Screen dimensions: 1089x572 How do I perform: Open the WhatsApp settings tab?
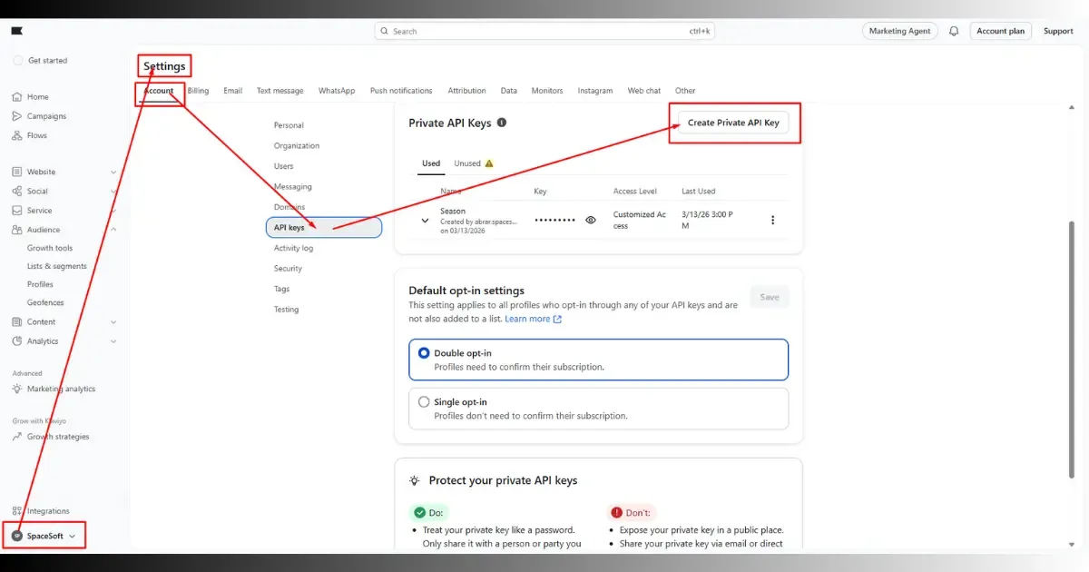[337, 91]
